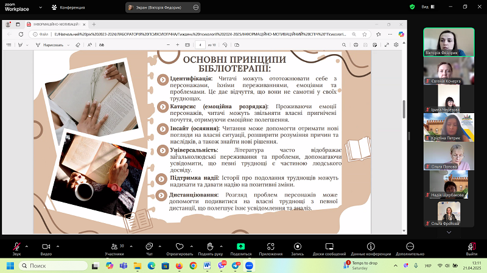Expand more participant videos with the down chevron
The height and width of the screenshot is (273, 487).
pyautogui.click(x=449, y=232)
